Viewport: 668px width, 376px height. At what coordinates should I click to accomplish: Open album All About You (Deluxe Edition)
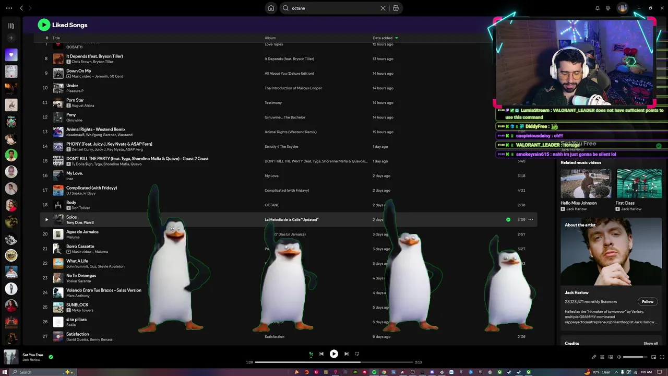pyautogui.click(x=289, y=74)
